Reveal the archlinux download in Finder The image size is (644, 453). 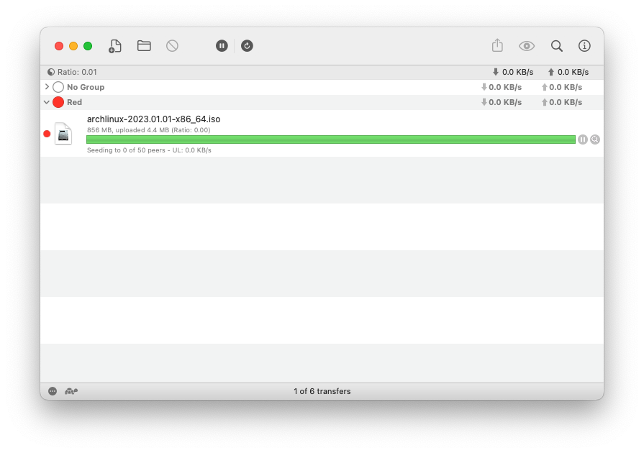point(595,139)
